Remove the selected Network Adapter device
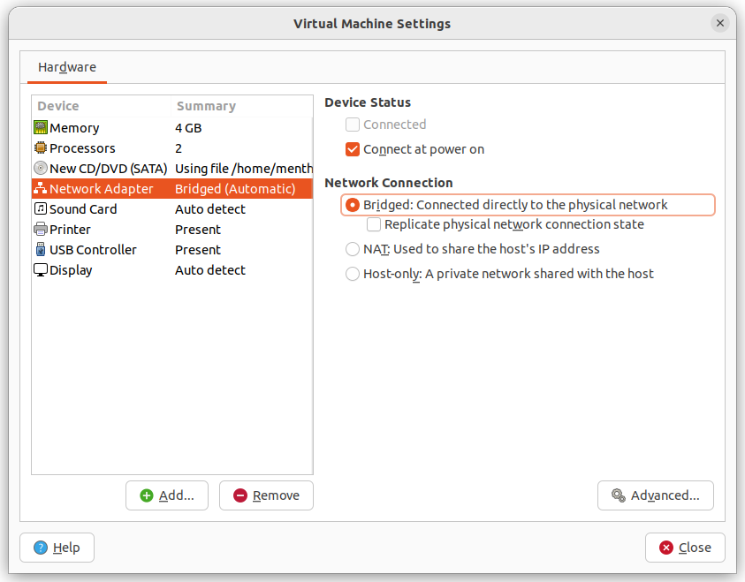The image size is (745, 582). (x=265, y=495)
